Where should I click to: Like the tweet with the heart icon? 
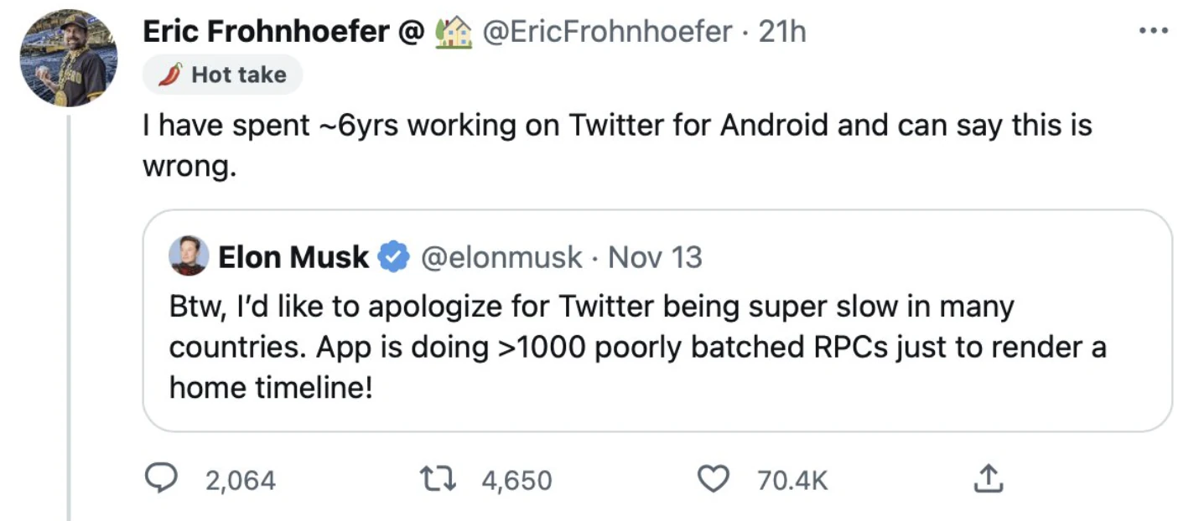(x=714, y=479)
